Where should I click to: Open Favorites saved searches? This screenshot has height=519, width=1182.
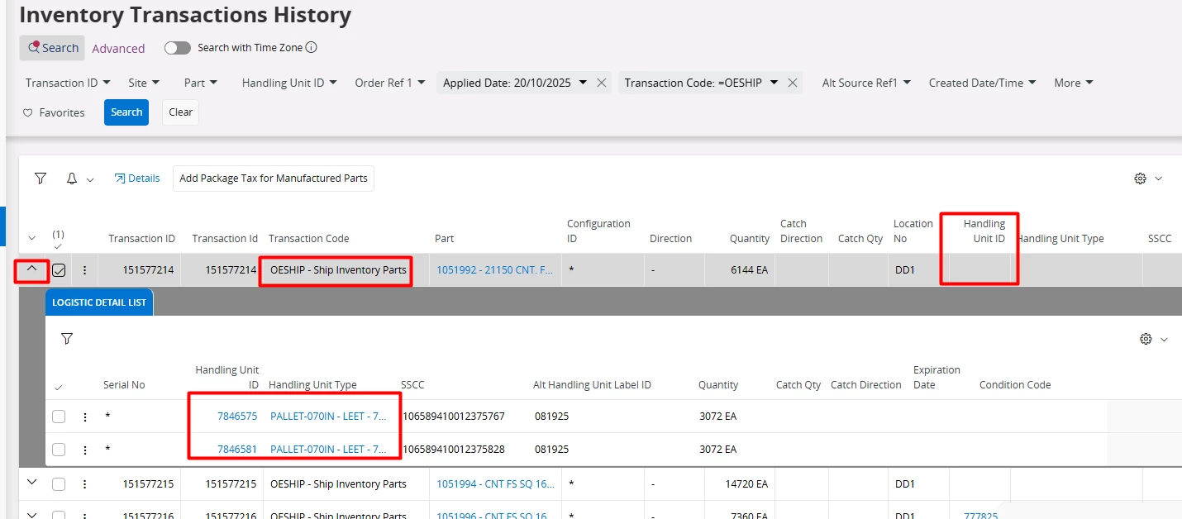(54, 112)
